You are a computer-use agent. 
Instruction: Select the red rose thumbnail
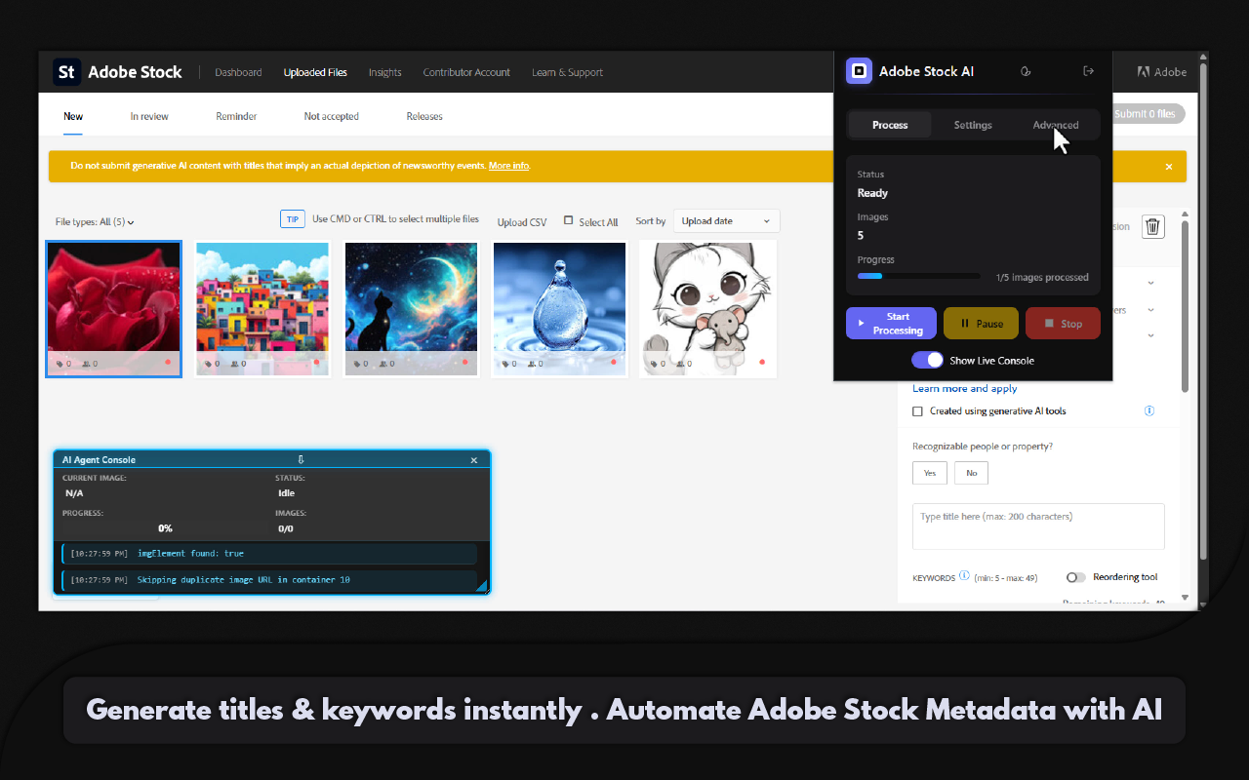pyautogui.click(x=113, y=309)
